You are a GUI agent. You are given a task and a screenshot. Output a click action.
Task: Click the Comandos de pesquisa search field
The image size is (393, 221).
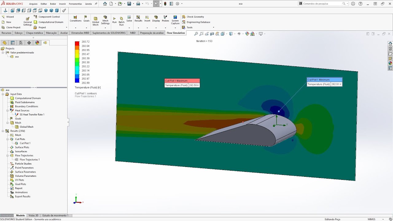pyautogui.click(x=322, y=4)
